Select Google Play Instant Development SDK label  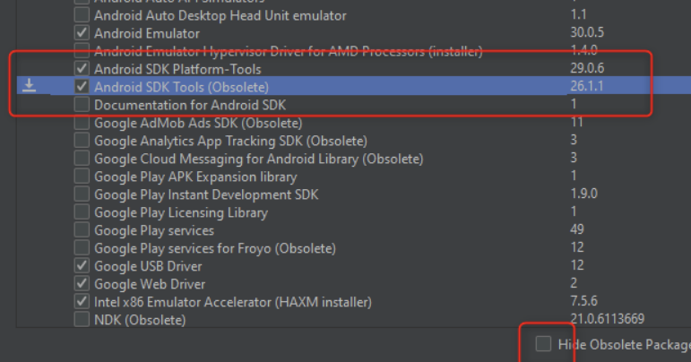[206, 194]
